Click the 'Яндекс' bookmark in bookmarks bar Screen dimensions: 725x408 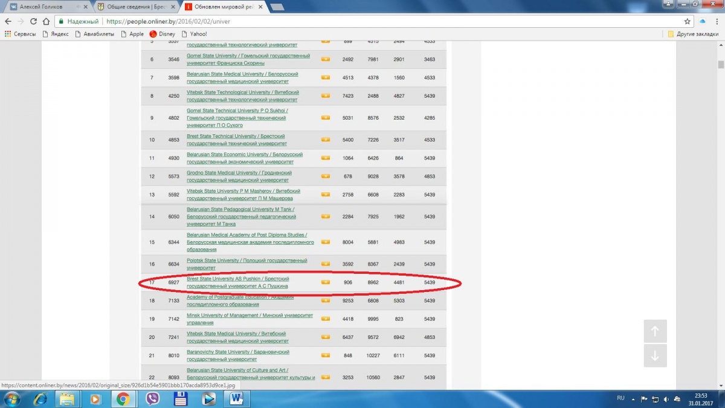tap(55, 34)
